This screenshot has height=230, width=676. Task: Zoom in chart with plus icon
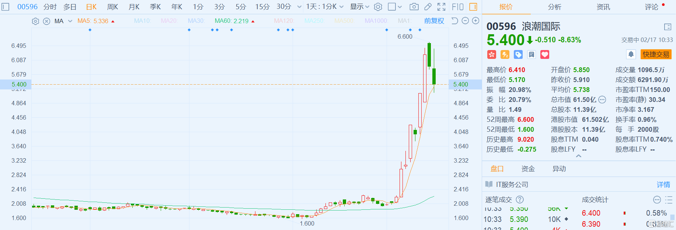point(475,21)
